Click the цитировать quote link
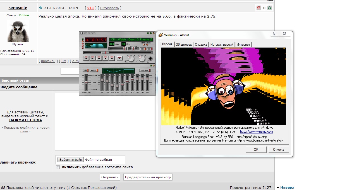Viewport: 340px width, 190px height. pyautogui.click(x=109, y=8)
